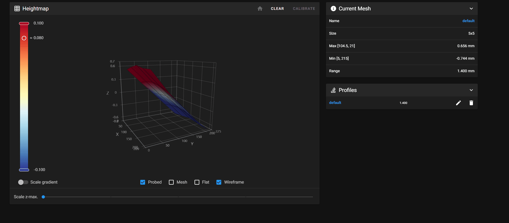Click the 0.080 marker on color scale
Image resolution: width=509 pixels, height=223 pixels.
coord(24,38)
